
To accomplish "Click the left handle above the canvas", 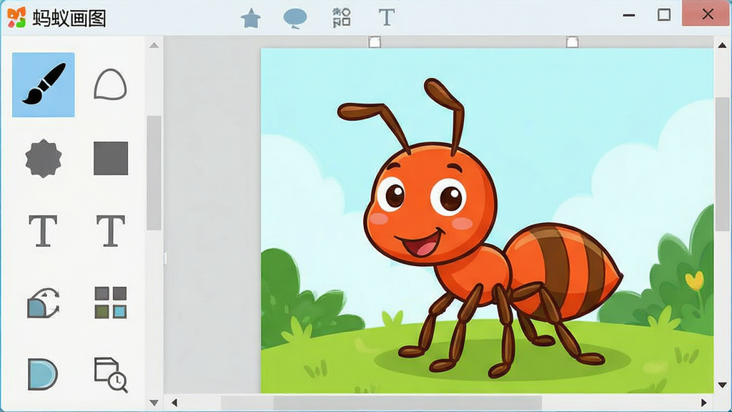I will tap(375, 42).
